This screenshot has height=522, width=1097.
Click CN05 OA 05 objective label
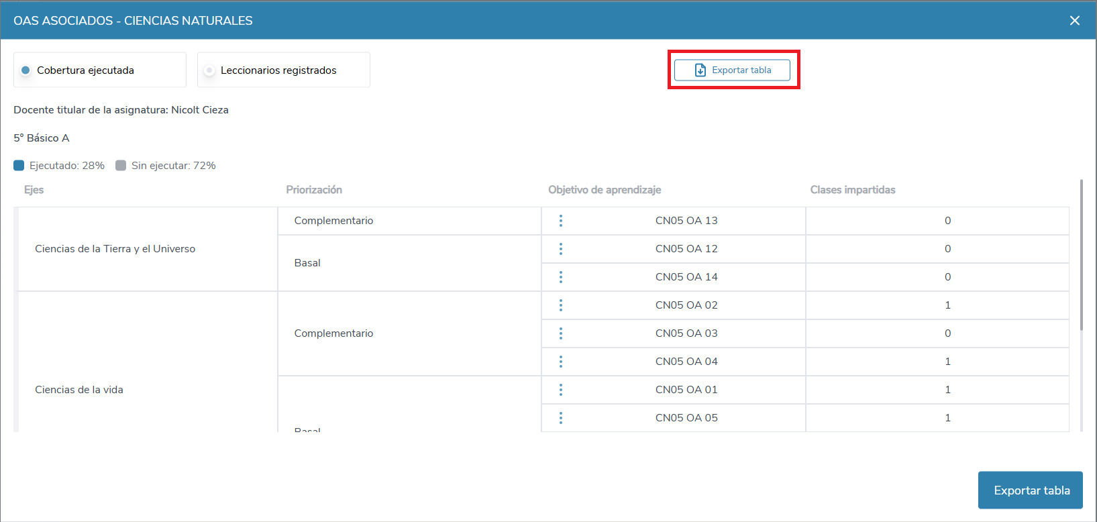[686, 418]
